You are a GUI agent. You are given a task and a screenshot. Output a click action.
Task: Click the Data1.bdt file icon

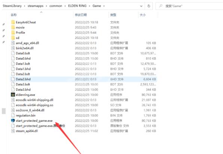point(13,64)
